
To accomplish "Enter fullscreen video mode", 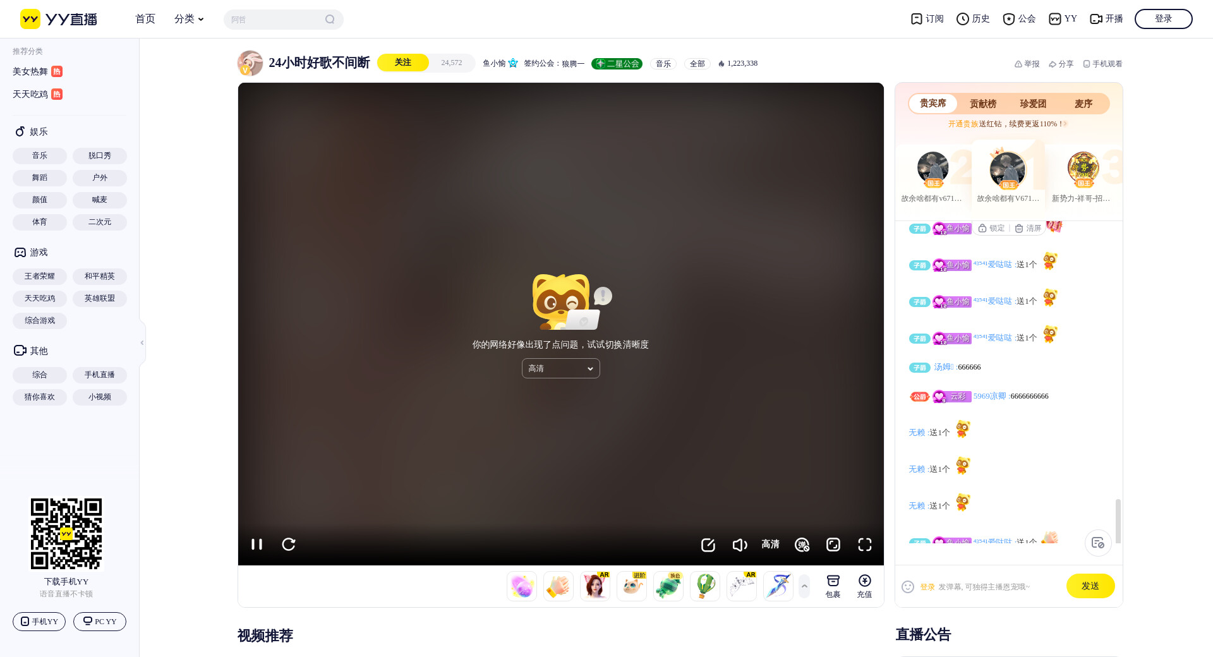I will click(865, 545).
